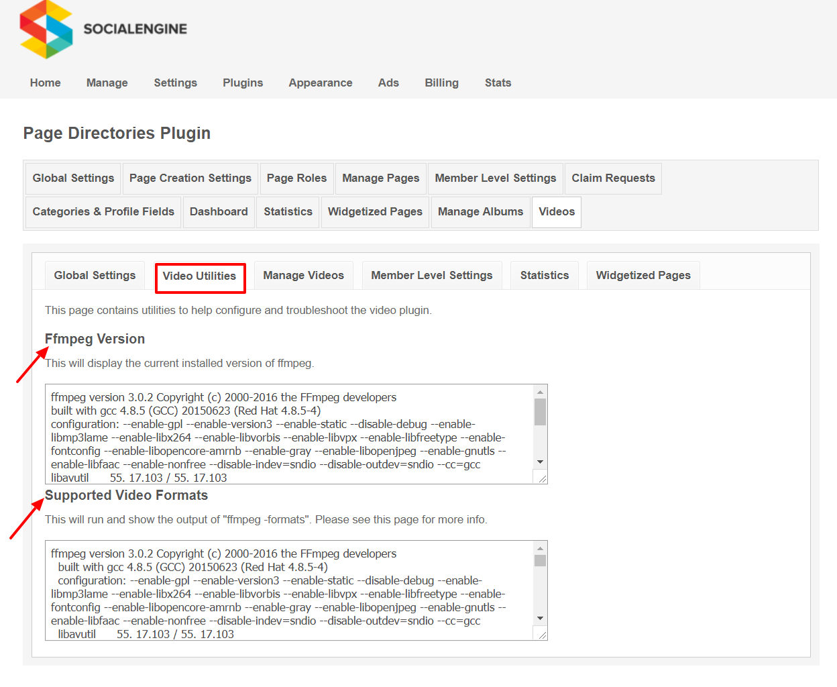
Task: Open the Home menu
Action: pyautogui.click(x=45, y=83)
